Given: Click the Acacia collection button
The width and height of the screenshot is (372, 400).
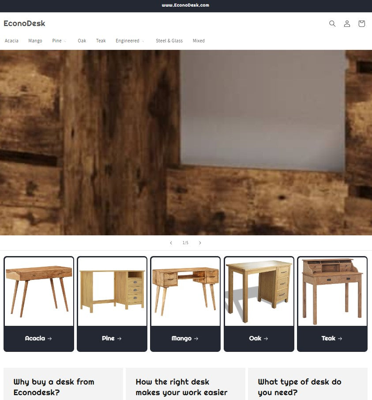Looking at the screenshot, I should 39,338.
